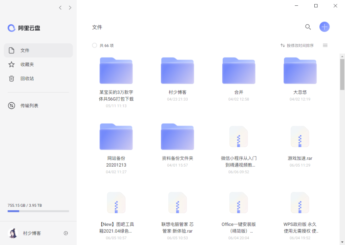Open the 网站备份20201213 folder
The width and height of the screenshot is (345, 245).
116,136
